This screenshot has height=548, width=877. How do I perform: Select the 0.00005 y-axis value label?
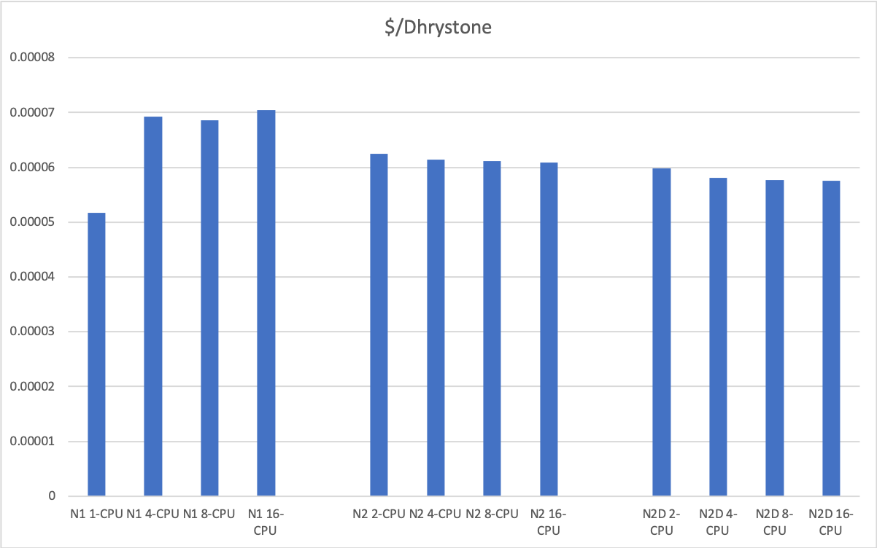[x=31, y=222]
